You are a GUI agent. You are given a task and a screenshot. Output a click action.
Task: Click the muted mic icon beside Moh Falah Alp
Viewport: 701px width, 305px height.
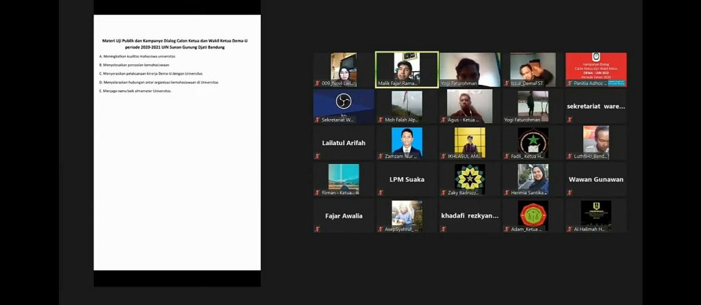tap(380, 120)
